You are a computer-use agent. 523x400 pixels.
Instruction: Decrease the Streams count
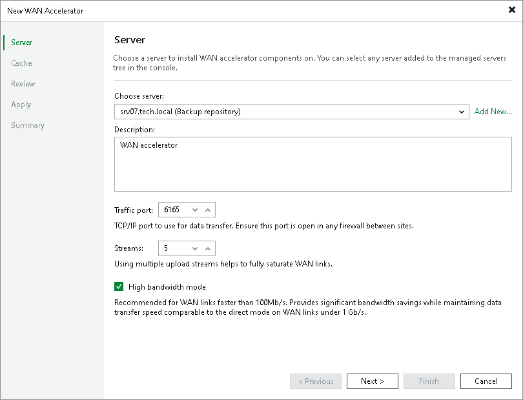tap(195, 248)
